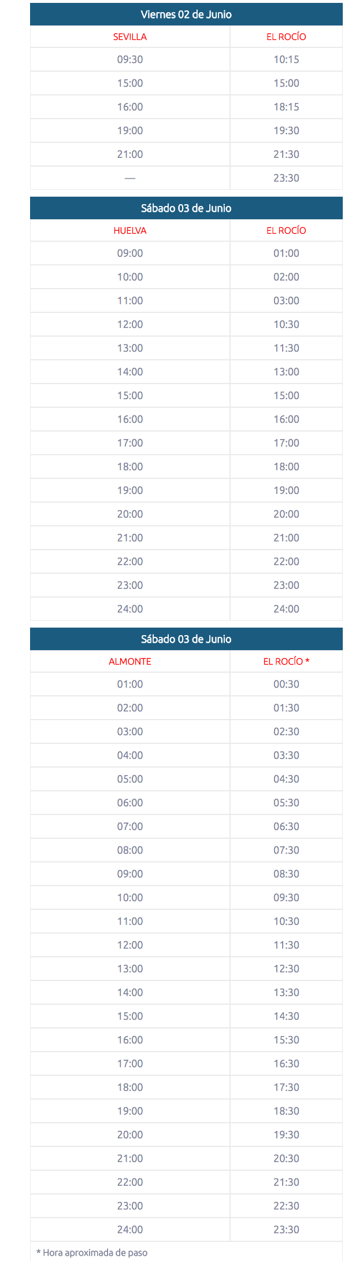This screenshot has width=363, height=1261.
Task: Click the 22:30 time beside Almonte 23:00
Action: (x=286, y=1206)
